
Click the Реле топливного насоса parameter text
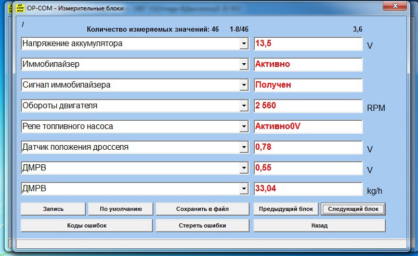point(68,126)
